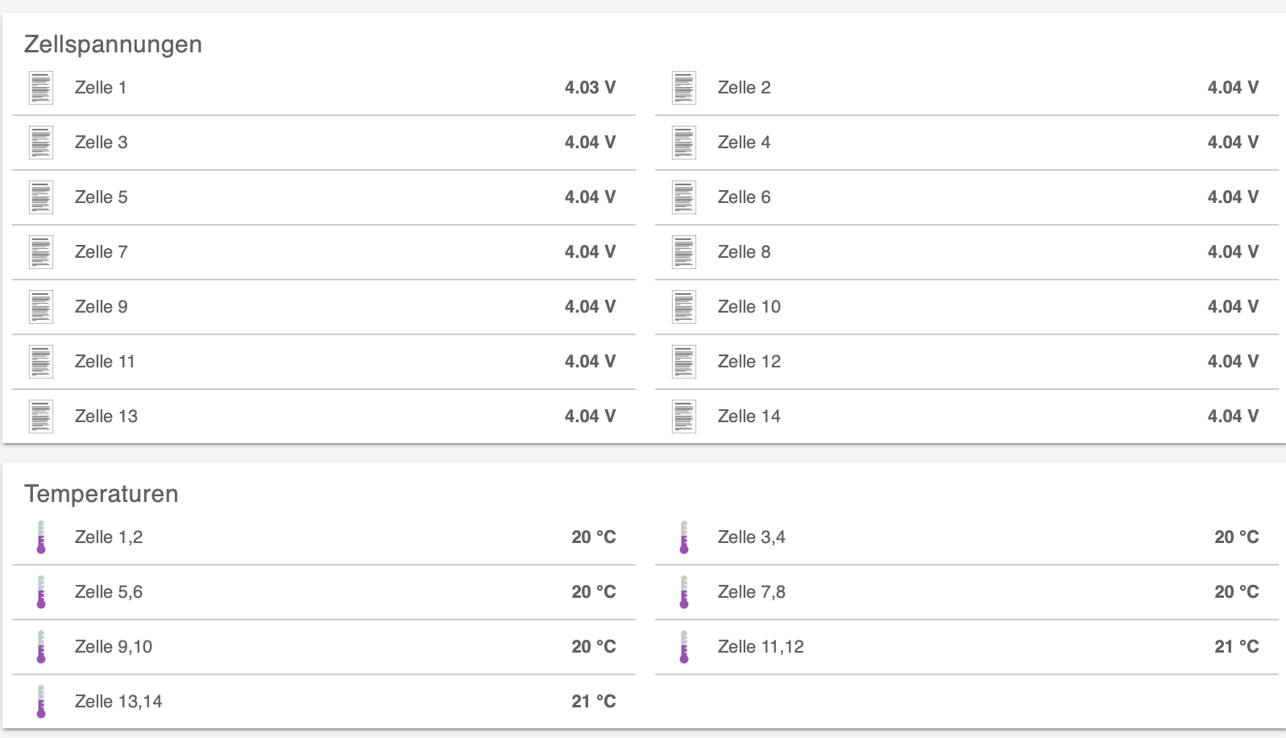Open details for Zelle 5 label
This screenshot has height=738, width=1286.
(x=101, y=197)
